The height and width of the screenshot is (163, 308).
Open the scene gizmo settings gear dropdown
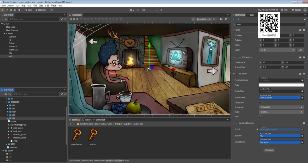pyautogui.click(x=221, y=19)
